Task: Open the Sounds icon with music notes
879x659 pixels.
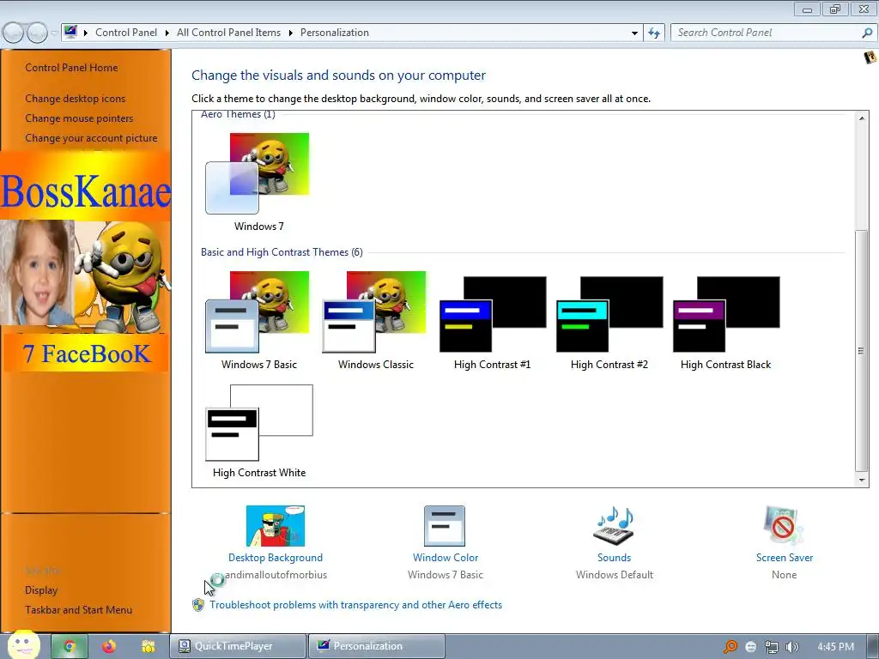Action: point(614,526)
